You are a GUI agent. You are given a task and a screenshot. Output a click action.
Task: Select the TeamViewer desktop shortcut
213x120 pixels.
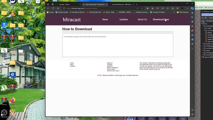pyautogui.click(x=13, y=2)
